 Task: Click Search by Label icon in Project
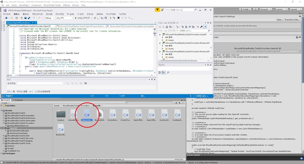point(180,103)
